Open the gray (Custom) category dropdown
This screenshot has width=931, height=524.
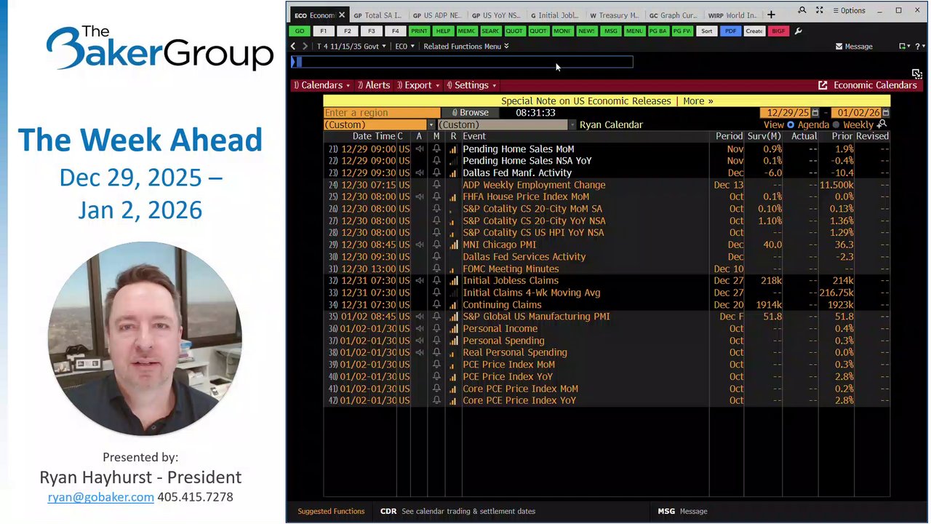[x=572, y=125]
